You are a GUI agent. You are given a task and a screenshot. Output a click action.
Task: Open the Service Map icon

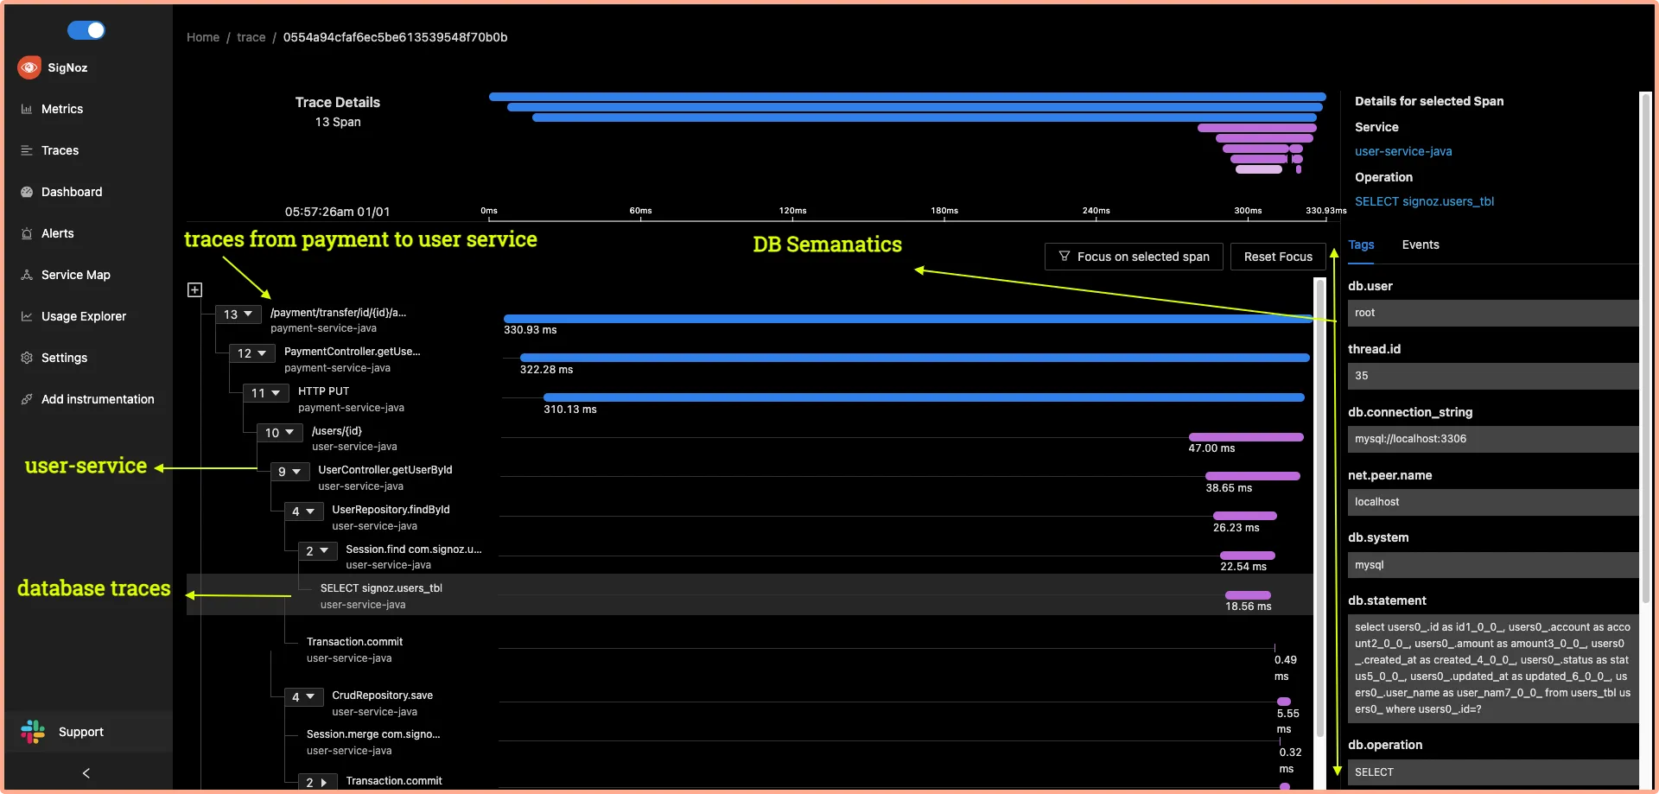tap(27, 275)
